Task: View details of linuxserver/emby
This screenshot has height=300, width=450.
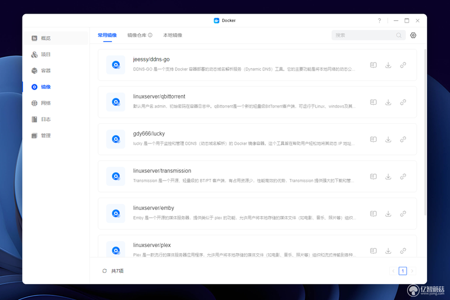Action: point(373,213)
